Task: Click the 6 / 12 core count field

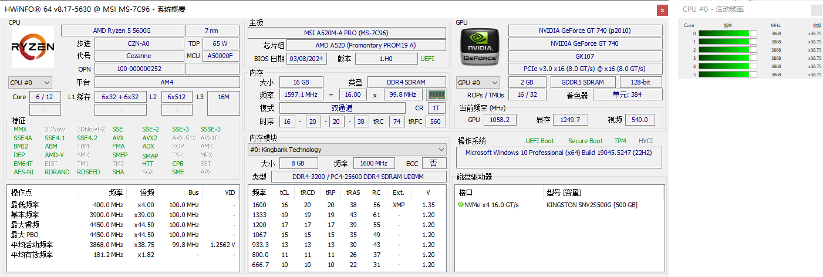Action: coord(45,97)
